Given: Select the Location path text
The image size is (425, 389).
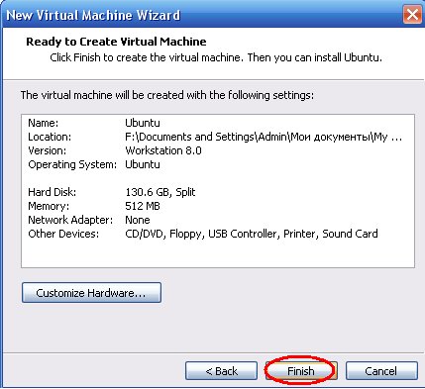Looking at the screenshot, I should point(264,137).
